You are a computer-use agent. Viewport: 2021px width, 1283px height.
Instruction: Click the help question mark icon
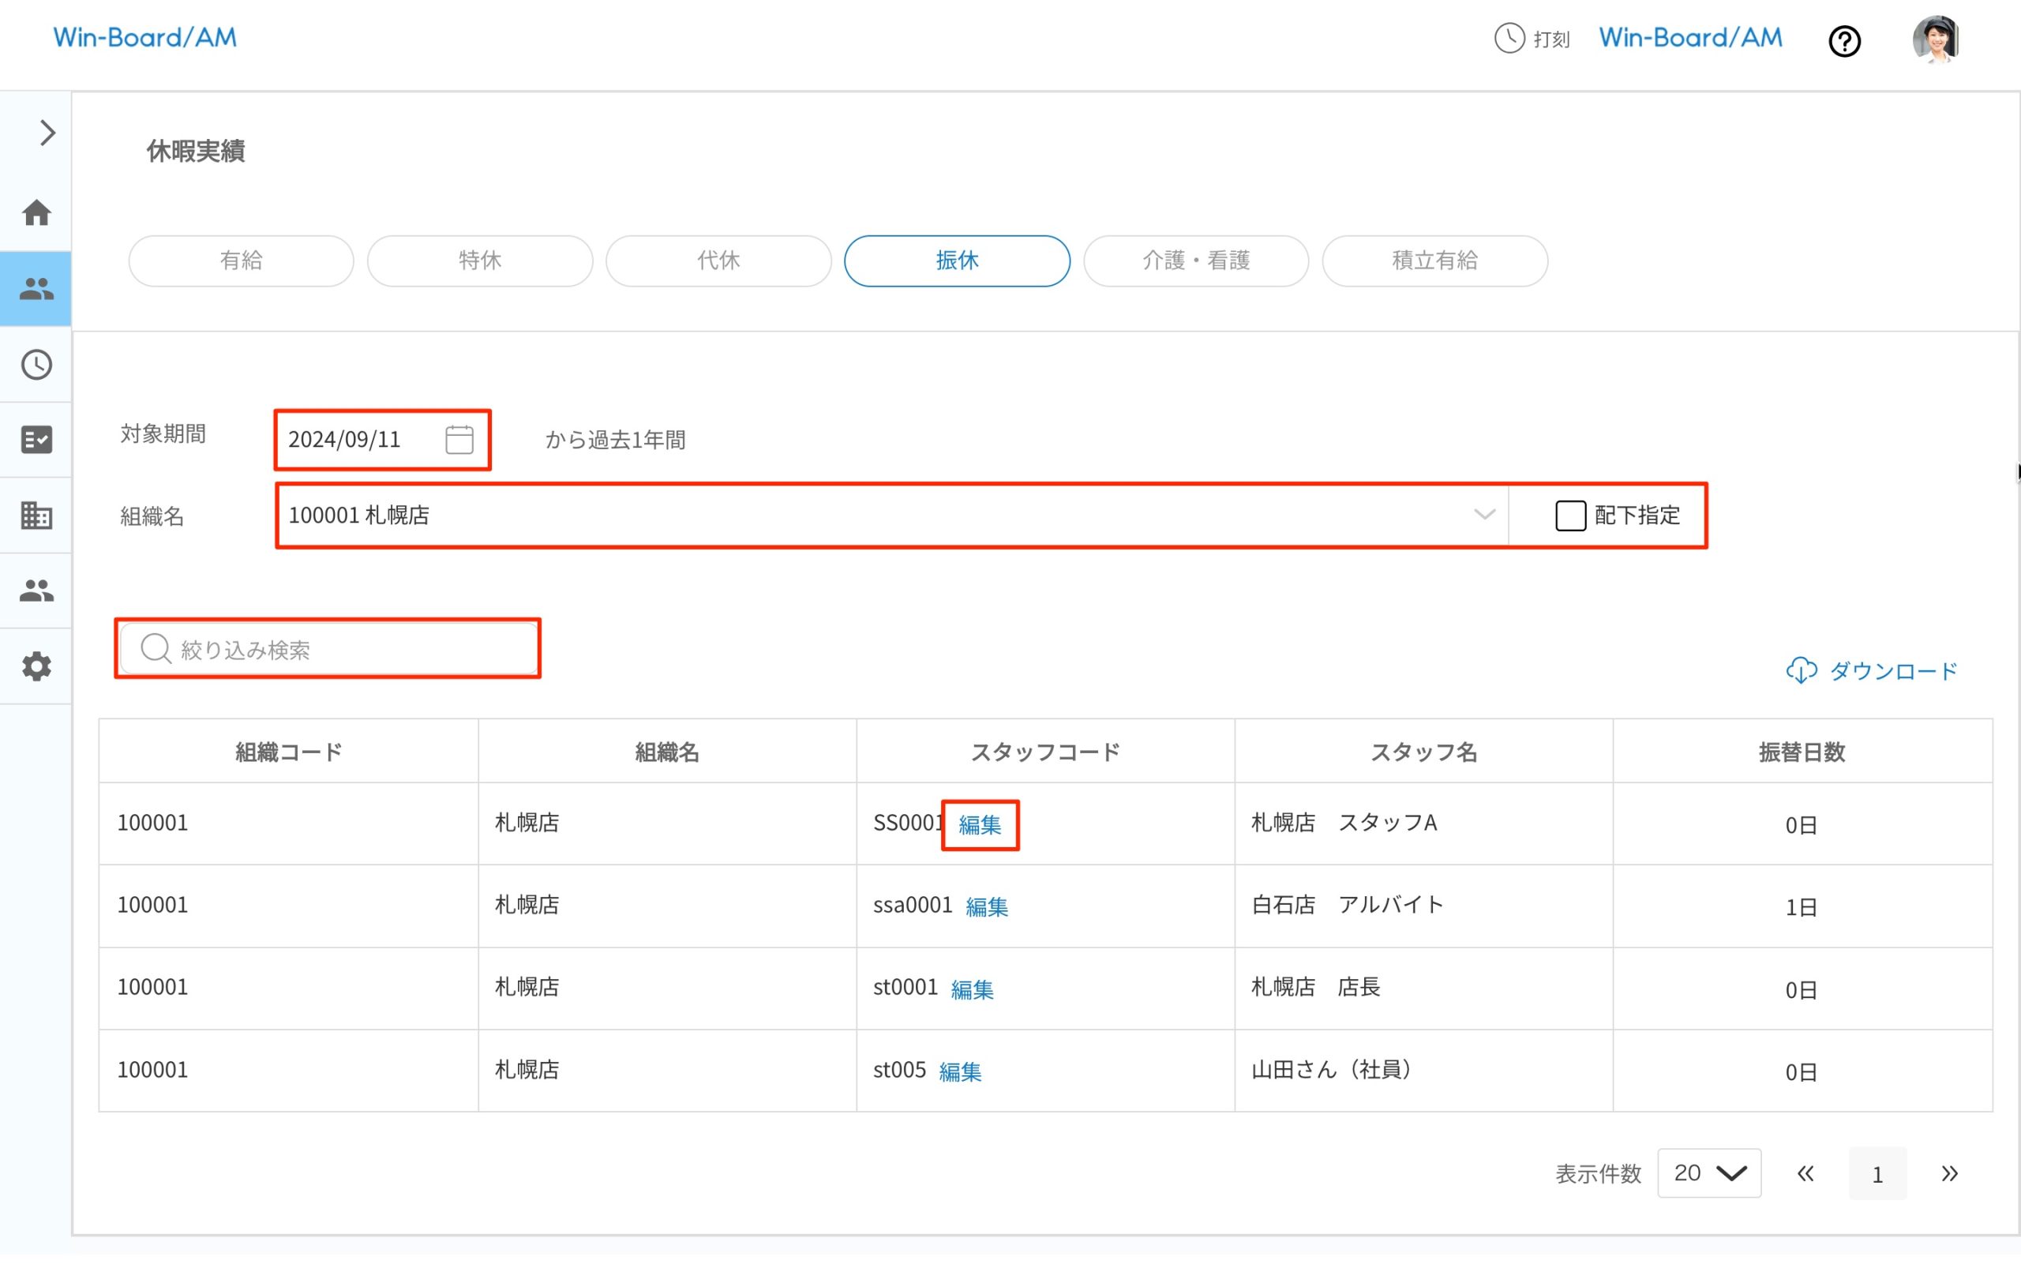(x=1844, y=41)
